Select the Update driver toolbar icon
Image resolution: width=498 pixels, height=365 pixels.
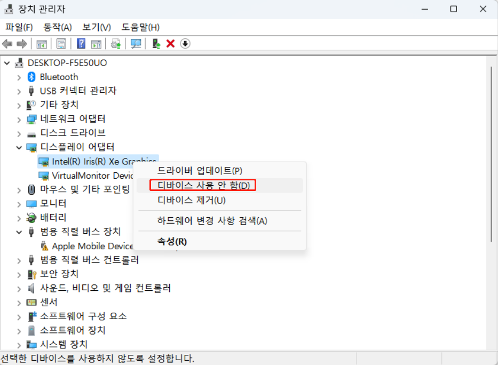pos(116,43)
